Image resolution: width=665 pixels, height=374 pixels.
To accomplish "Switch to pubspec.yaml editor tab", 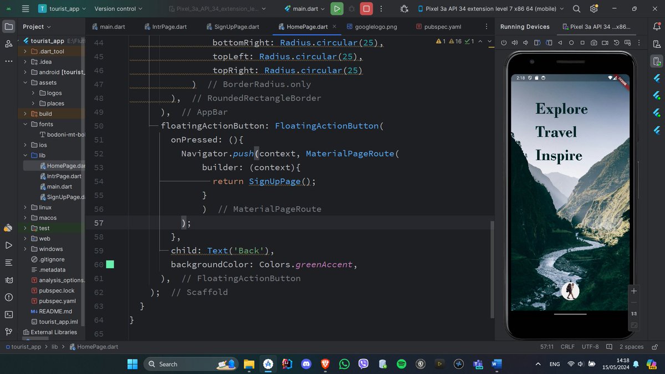I will pyautogui.click(x=438, y=27).
